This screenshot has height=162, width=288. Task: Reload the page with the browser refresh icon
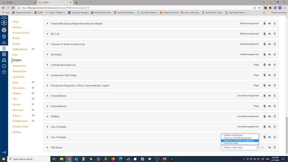click(13, 8)
